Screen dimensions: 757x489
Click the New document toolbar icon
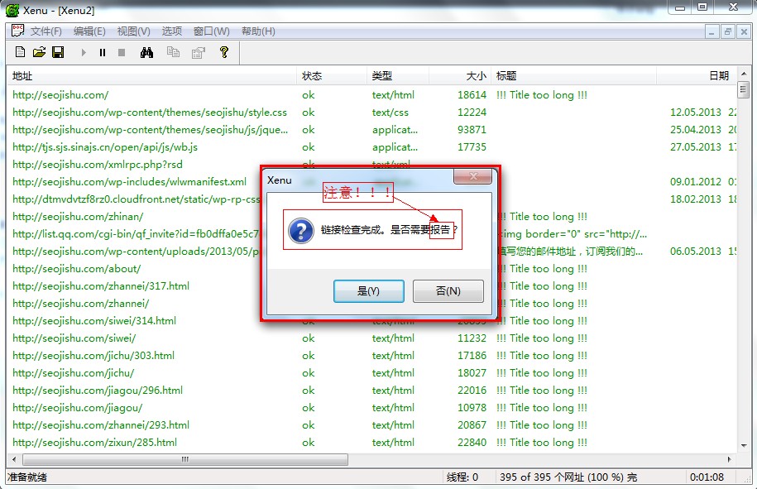point(21,52)
